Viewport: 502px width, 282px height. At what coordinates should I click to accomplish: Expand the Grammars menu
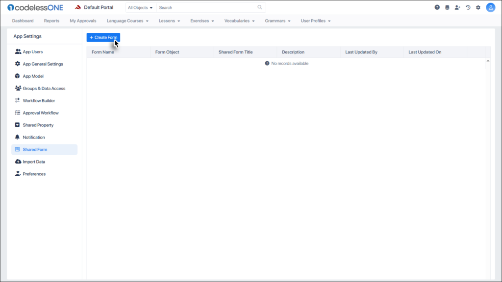click(x=277, y=21)
